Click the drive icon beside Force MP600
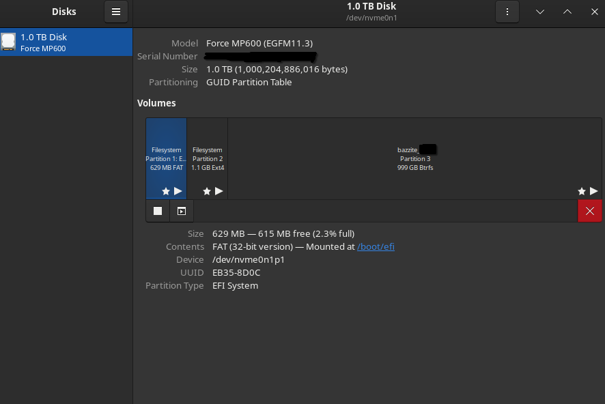The width and height of the screenshot is (605, 404). [x=9, y=42]
